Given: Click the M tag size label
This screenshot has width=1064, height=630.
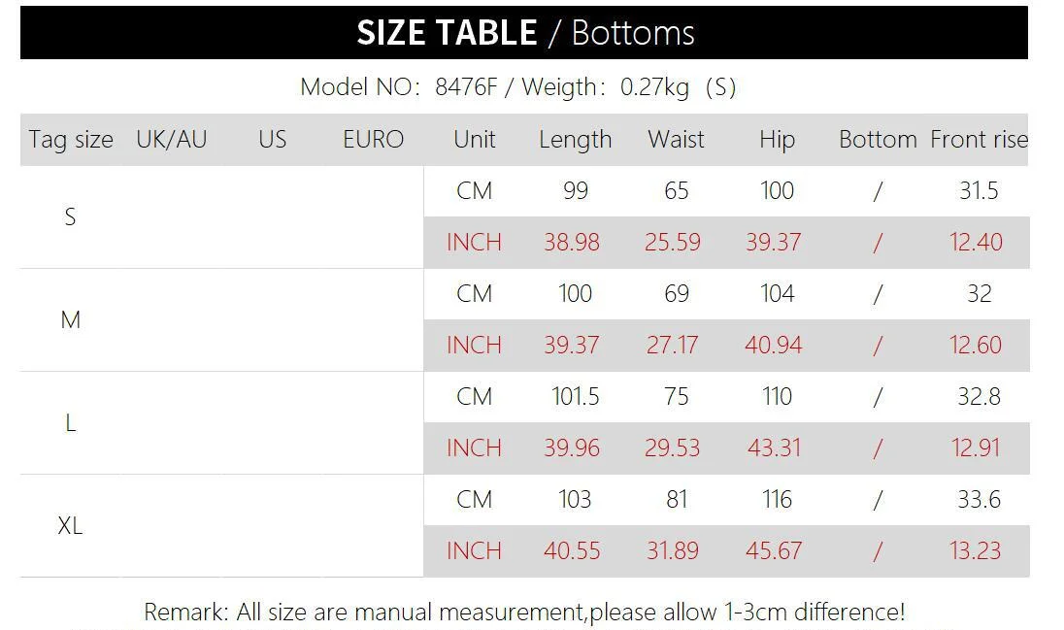Looking at the screenshot, I should point(71,319).
